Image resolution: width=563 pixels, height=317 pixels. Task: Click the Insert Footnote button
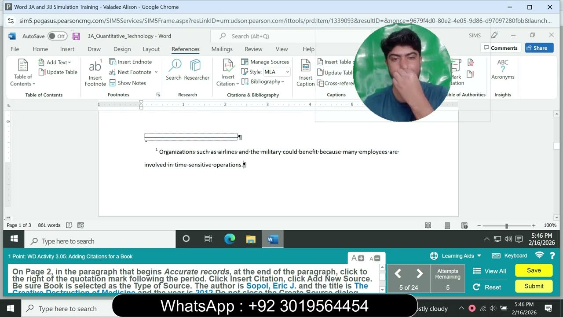[x=95, y=72]
